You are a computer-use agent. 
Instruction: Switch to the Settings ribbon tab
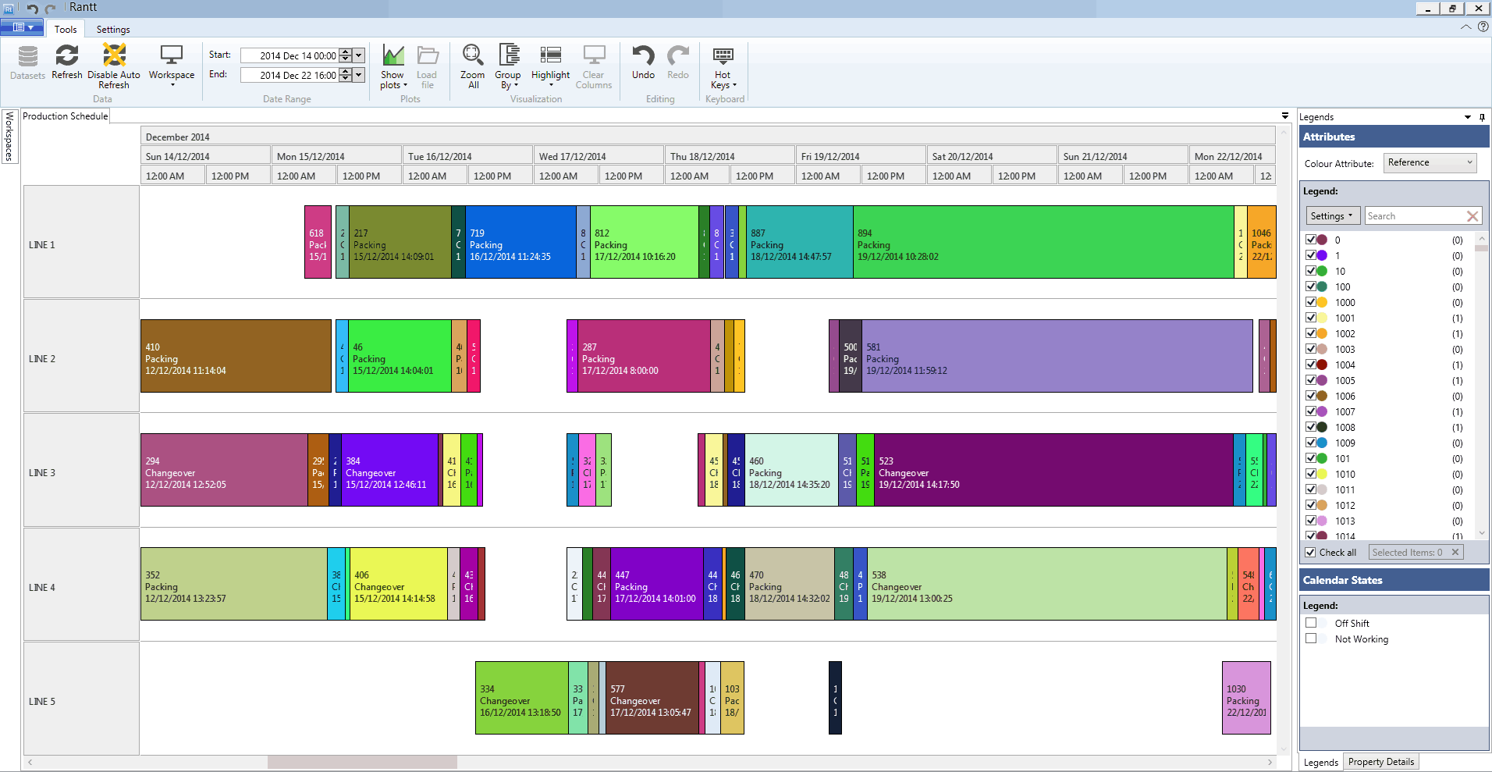pyautogui.click(x=113, y=30)
